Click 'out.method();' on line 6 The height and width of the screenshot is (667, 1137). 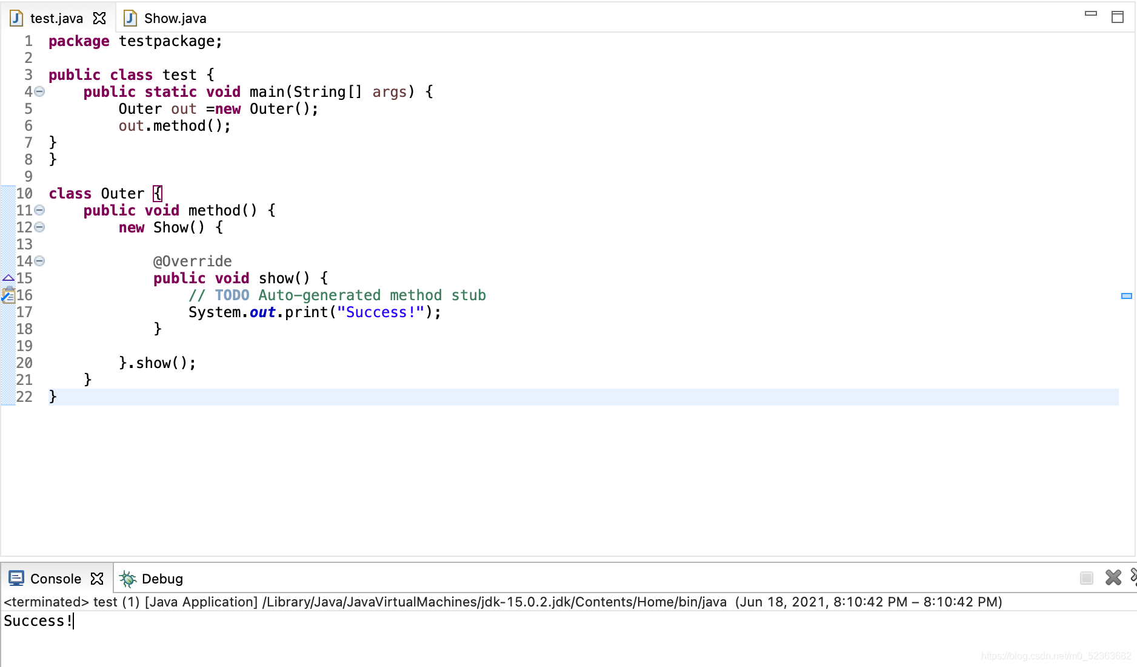tap(175, 126)
